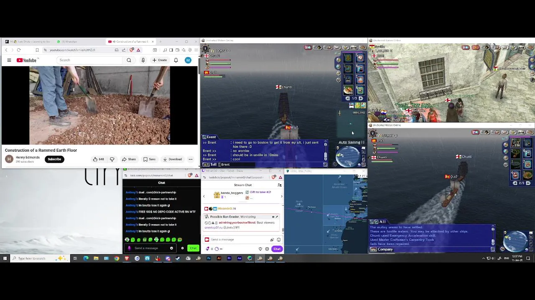Open the Windows Start button
535x300 pixels.
[x=5, y=258]
